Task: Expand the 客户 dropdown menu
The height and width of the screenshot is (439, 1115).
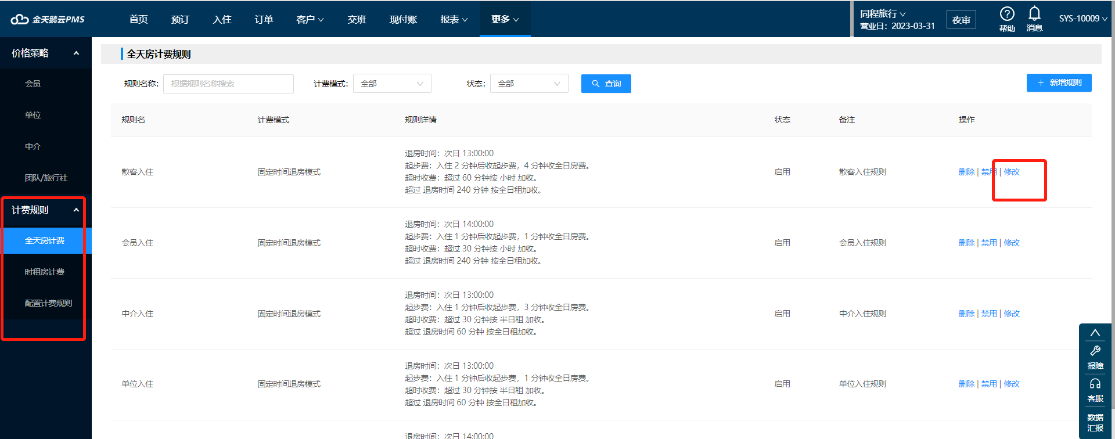Action: click(310, 19)
